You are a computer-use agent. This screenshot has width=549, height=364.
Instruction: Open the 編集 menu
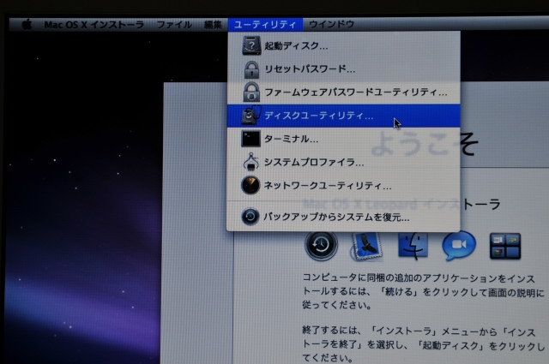[213, 25]
